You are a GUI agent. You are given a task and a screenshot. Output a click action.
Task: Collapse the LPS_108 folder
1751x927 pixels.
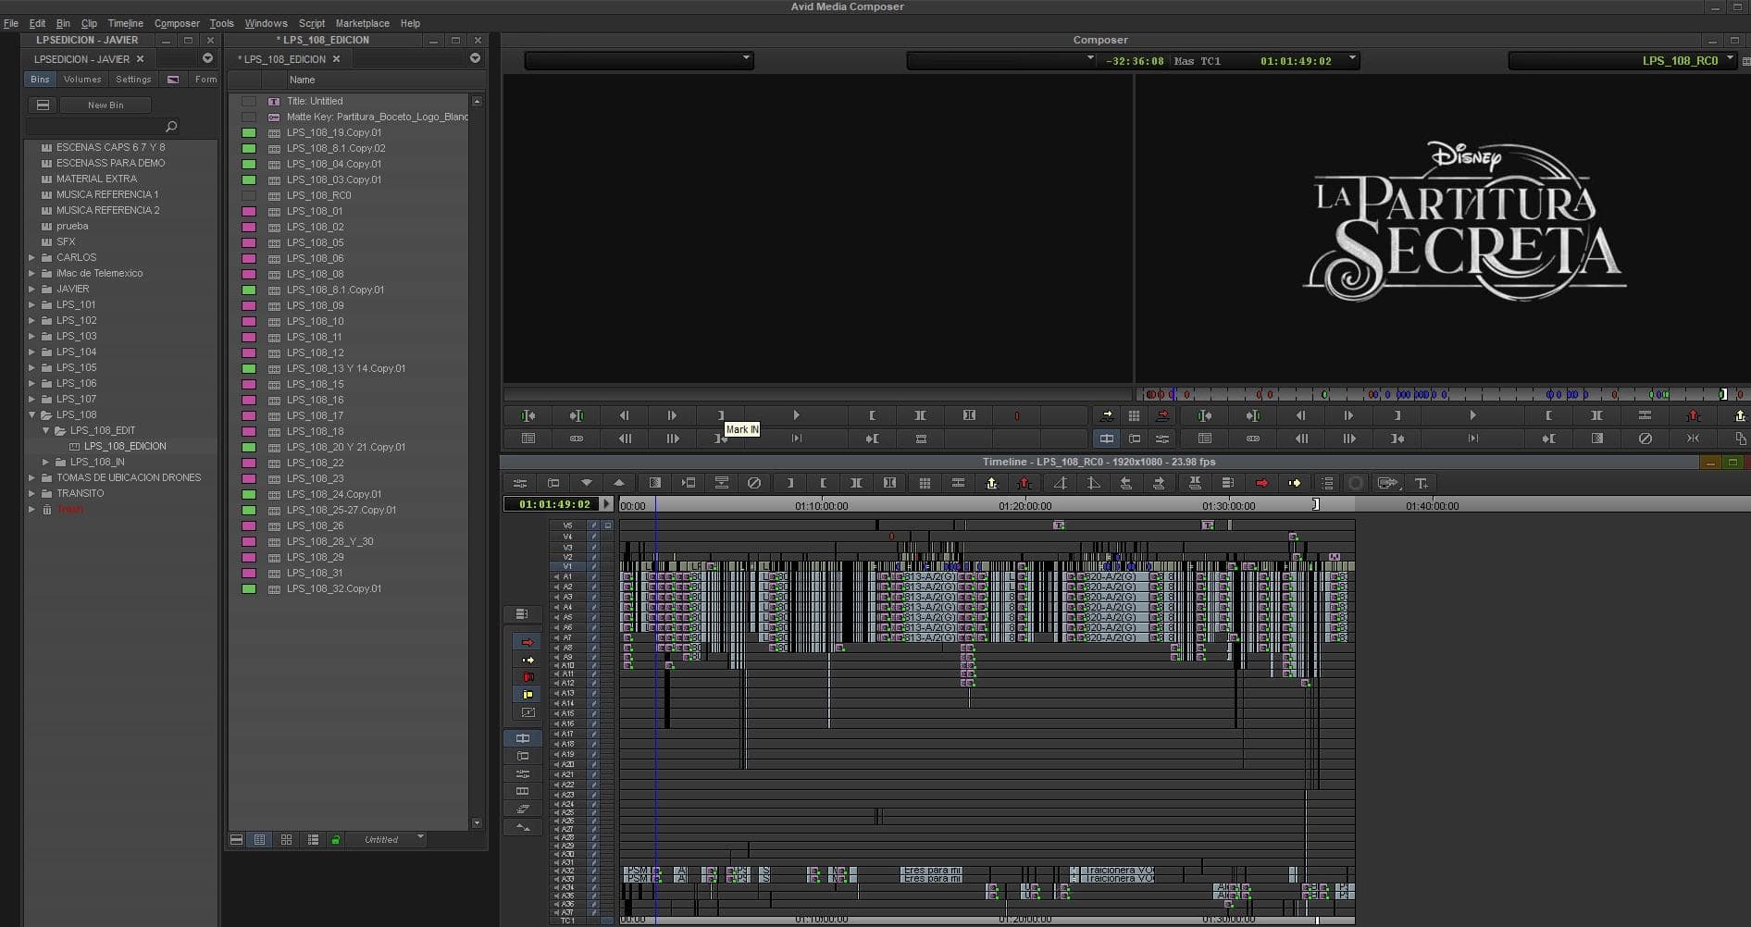[x=32, y=414]
